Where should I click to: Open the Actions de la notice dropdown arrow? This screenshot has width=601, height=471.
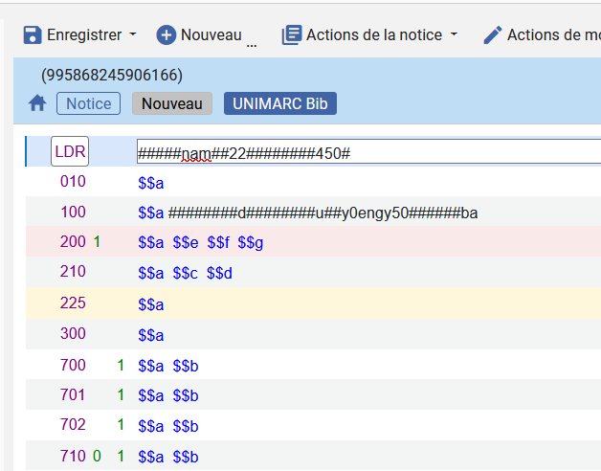click(x=454, y=34)
